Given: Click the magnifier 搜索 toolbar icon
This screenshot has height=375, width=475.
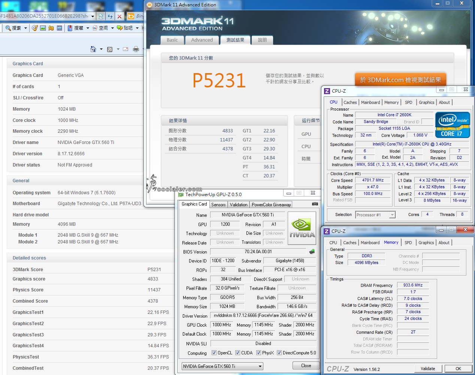Looking at the screenshot, I should pyautogui.click(x=8, y=28).
